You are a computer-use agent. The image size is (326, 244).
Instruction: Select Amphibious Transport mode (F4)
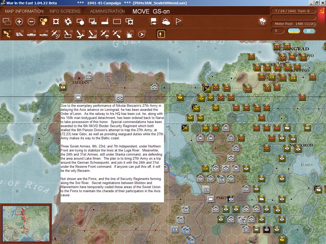click(44, 34)
